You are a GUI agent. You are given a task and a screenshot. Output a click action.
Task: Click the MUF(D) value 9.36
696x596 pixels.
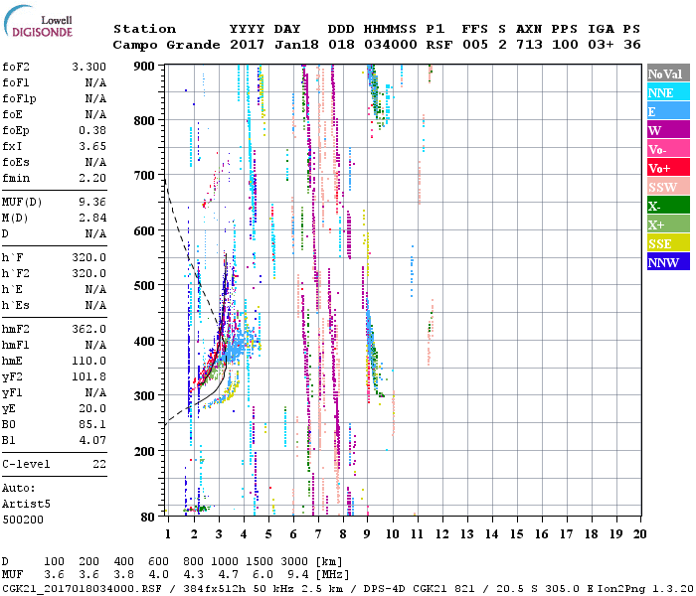[x=92, y=203]
